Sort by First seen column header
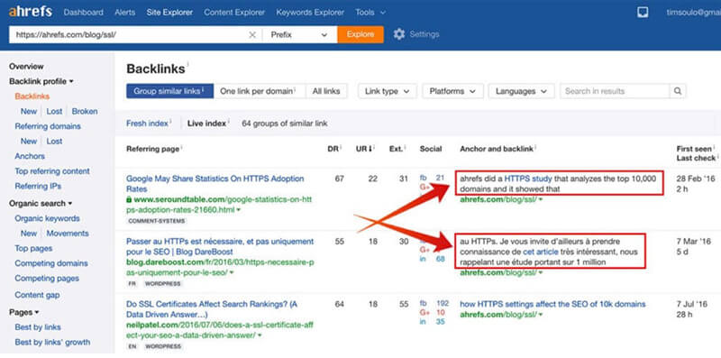This screenshot has width=721, height=358. pos(695,149)
